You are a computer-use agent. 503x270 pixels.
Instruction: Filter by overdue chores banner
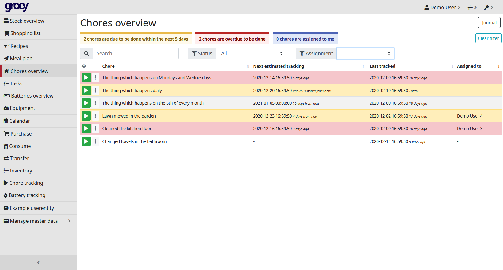coord(232,39)
